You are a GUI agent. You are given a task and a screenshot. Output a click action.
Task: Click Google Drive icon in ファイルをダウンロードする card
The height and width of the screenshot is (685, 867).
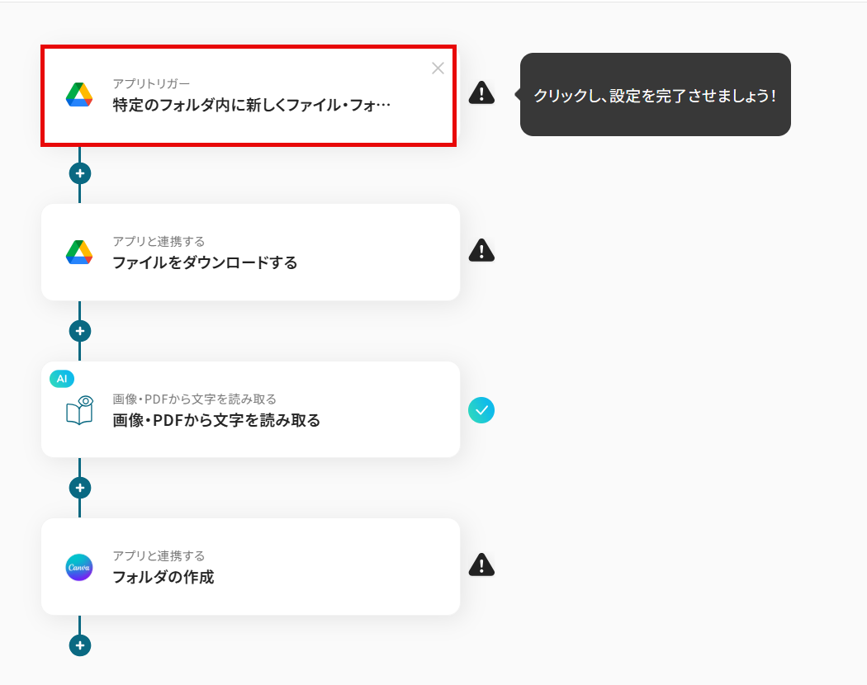point(79,253)
